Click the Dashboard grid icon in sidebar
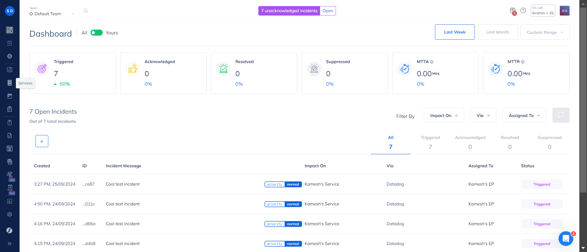 [9, 30]
